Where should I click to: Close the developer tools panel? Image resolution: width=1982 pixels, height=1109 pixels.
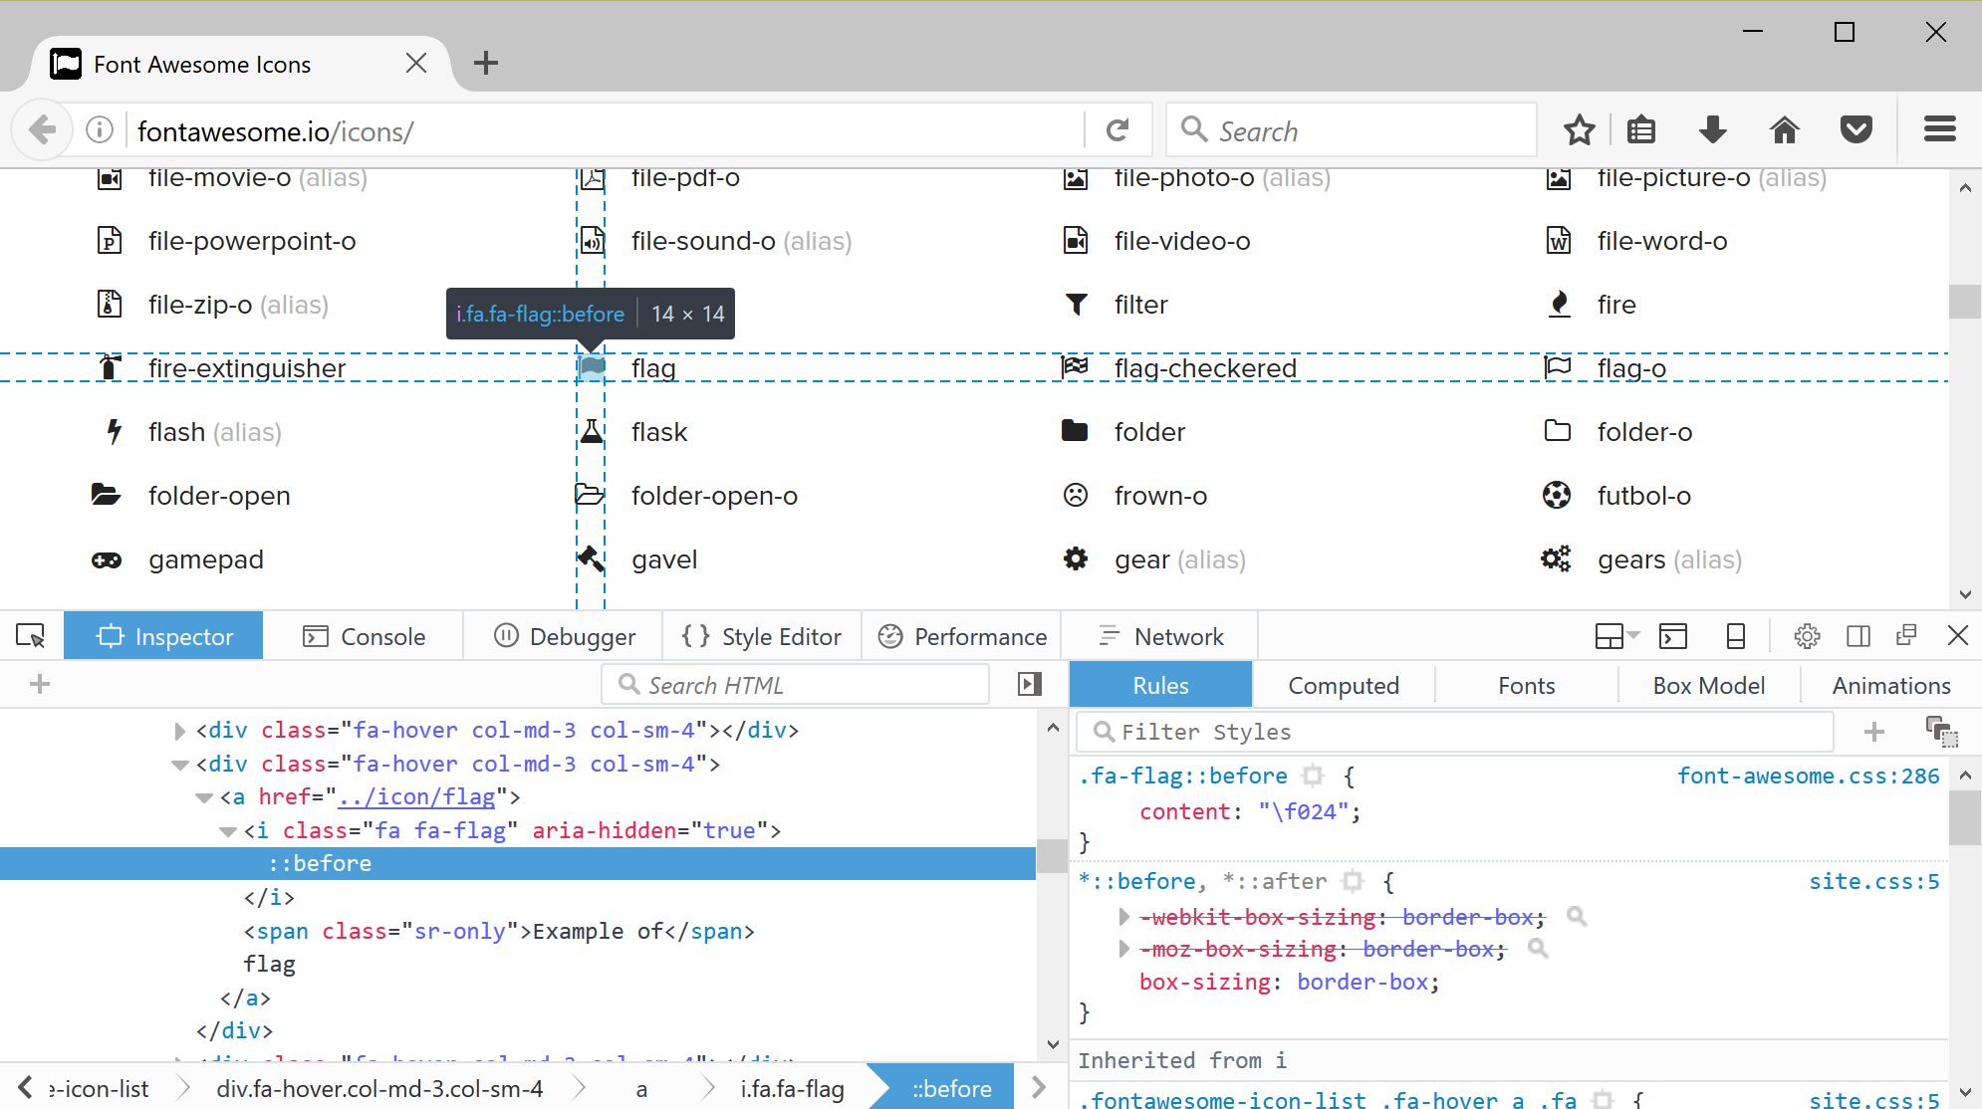[x=1957, y=635]
